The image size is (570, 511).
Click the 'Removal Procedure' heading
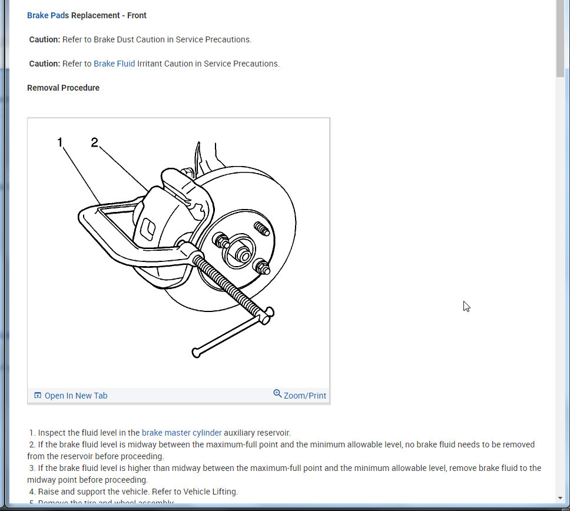[x=63, y=88]
